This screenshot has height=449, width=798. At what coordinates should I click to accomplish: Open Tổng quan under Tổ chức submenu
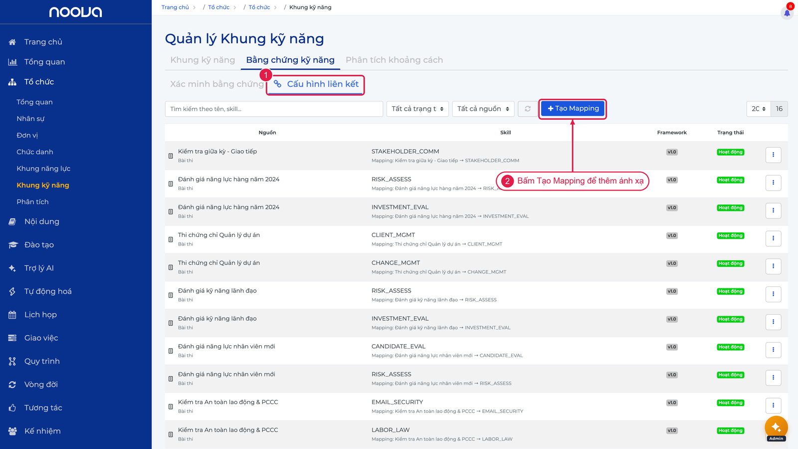[34, 102]
